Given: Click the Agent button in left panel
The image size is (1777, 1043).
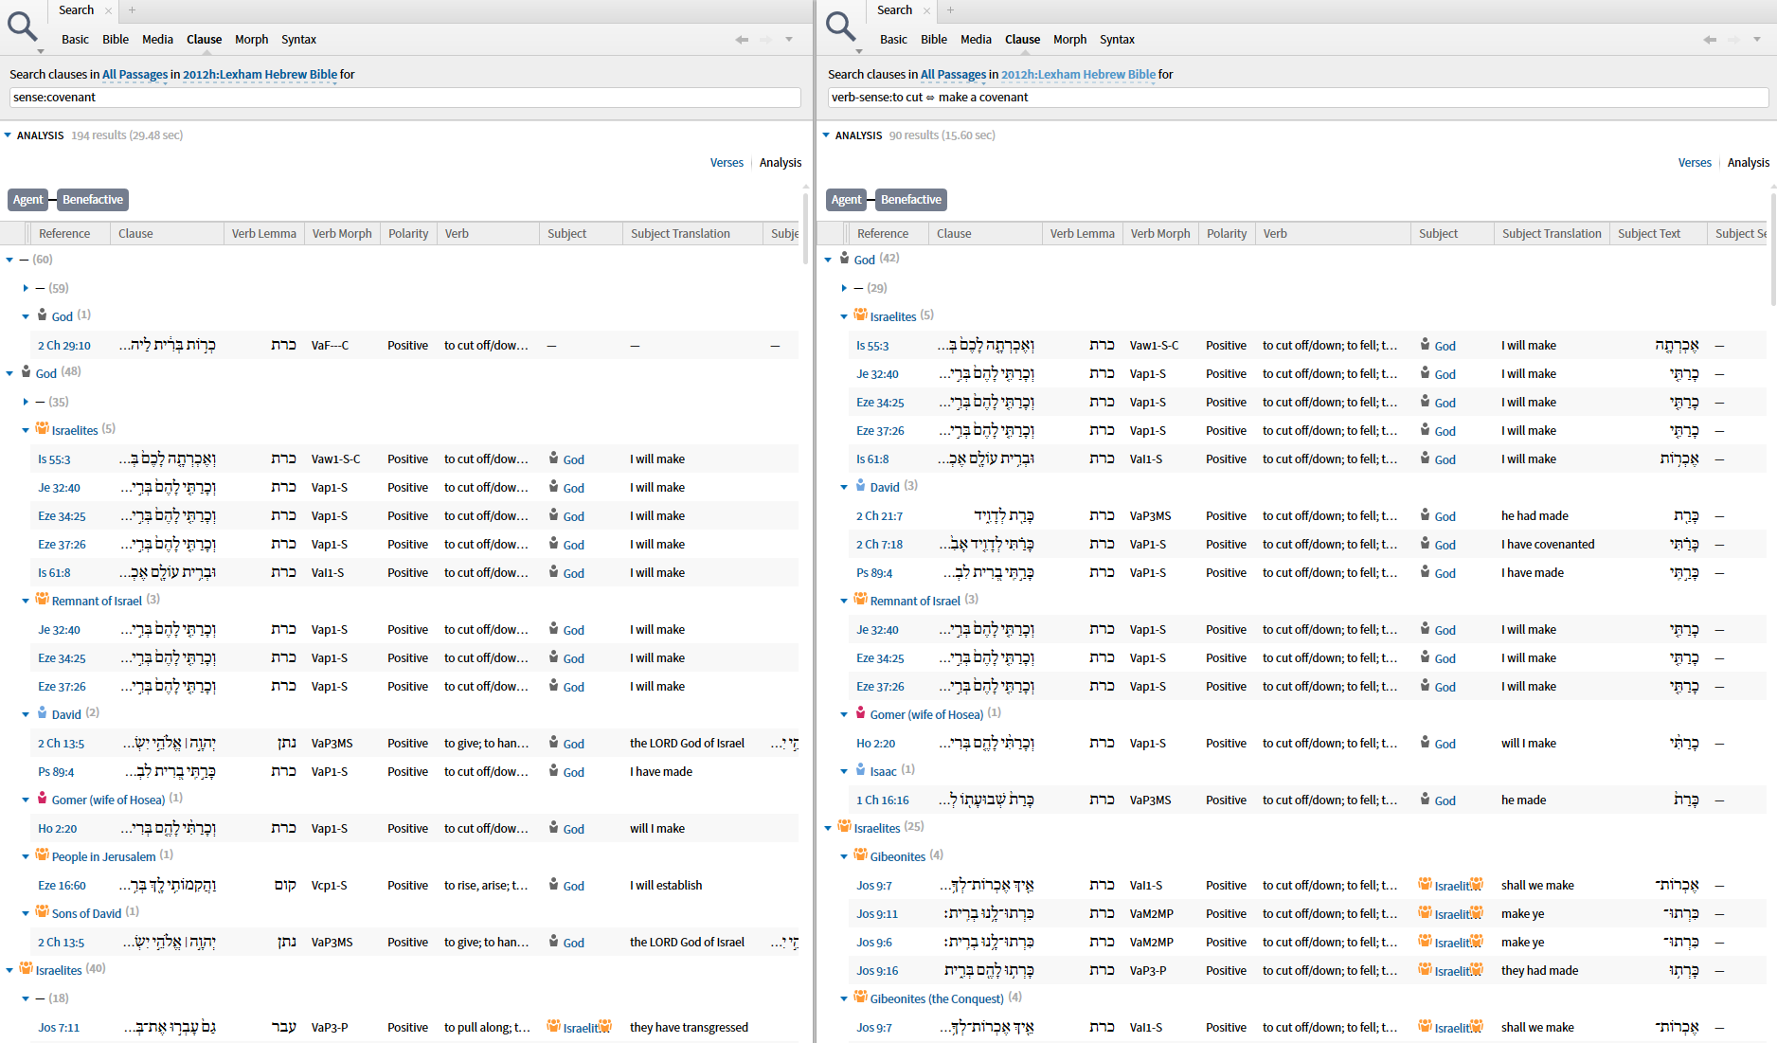Looking at the screenshot, I should point(27,200).
